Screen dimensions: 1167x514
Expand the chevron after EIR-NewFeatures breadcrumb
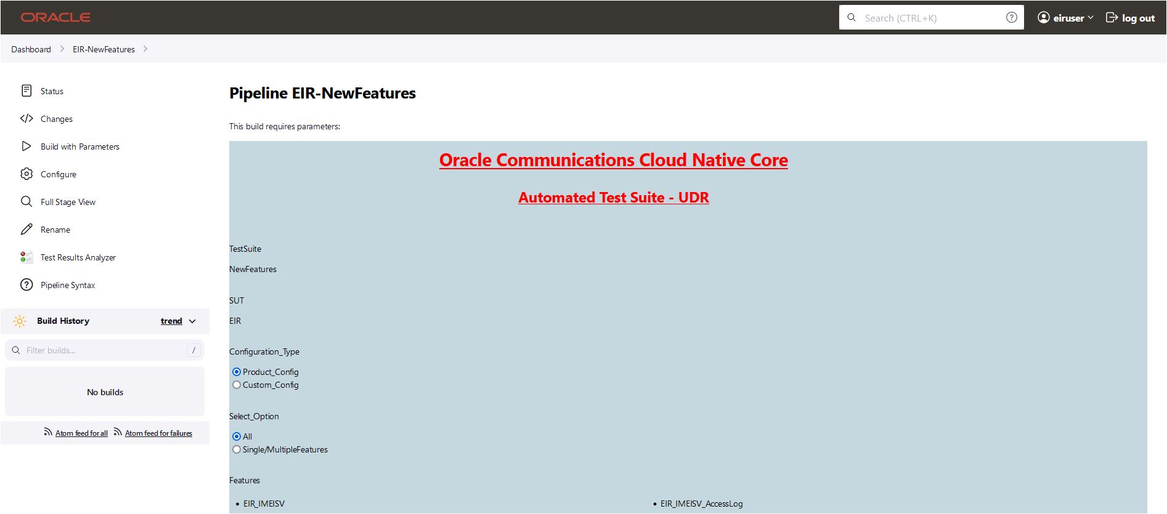pos(145,49)
